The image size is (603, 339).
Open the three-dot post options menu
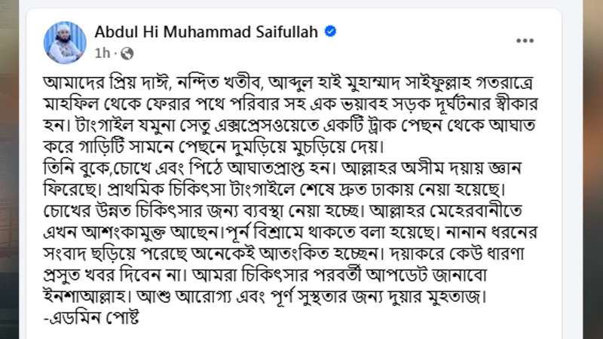coord(525,41)
